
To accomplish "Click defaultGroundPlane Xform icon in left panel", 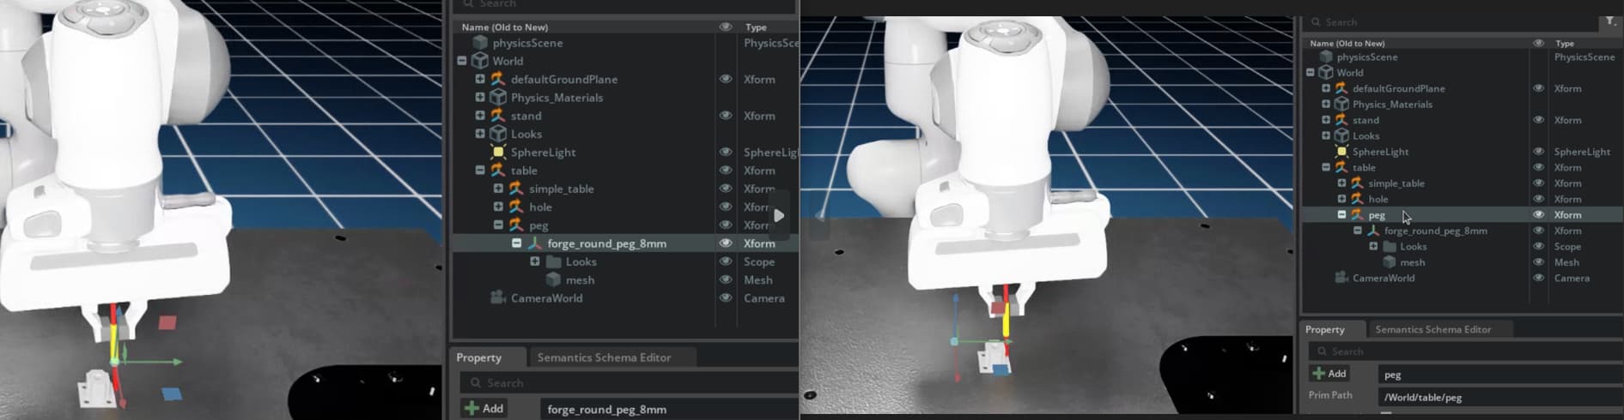I will coord(498,79).
